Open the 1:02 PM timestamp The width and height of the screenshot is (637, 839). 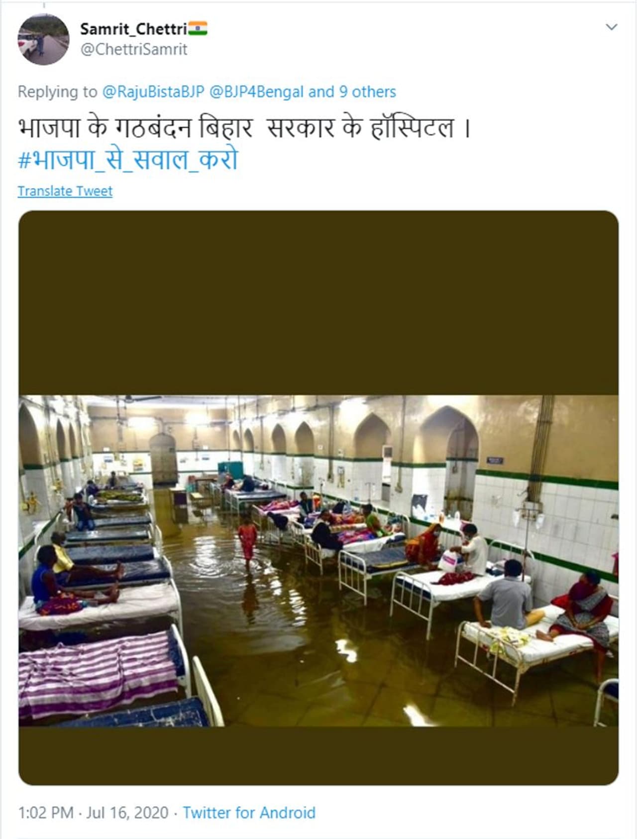[x=46, y=813]
